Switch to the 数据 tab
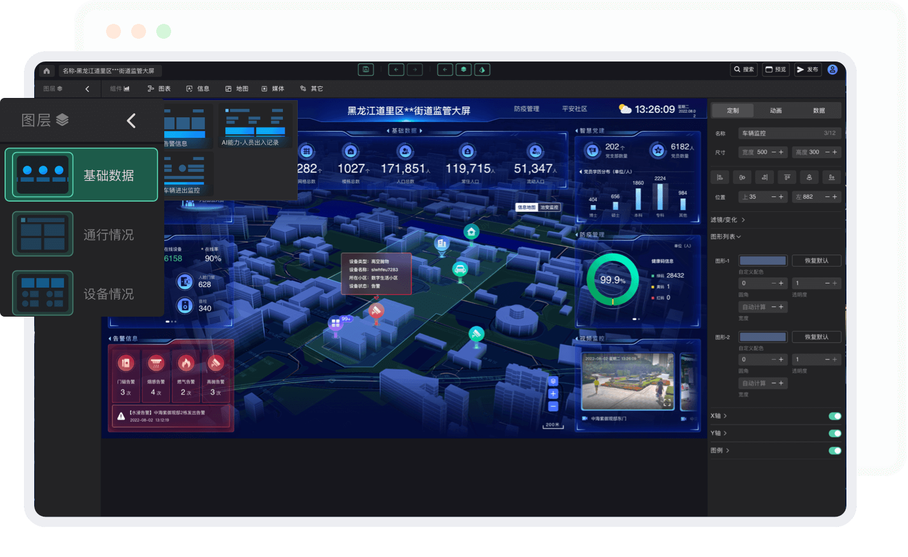 tap(819, 110)
